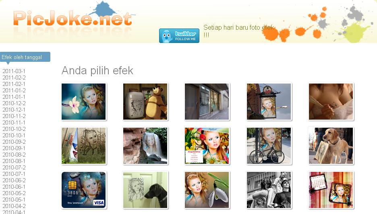Choose the tulip greeting card effect
The image size is (377, 214).
[x=207, y=146]
